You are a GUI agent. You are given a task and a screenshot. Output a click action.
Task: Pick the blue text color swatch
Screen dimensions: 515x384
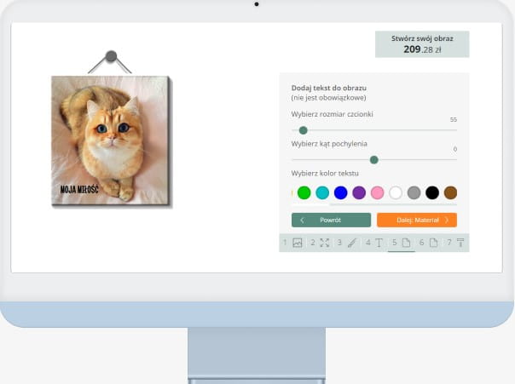coord(341,192)
